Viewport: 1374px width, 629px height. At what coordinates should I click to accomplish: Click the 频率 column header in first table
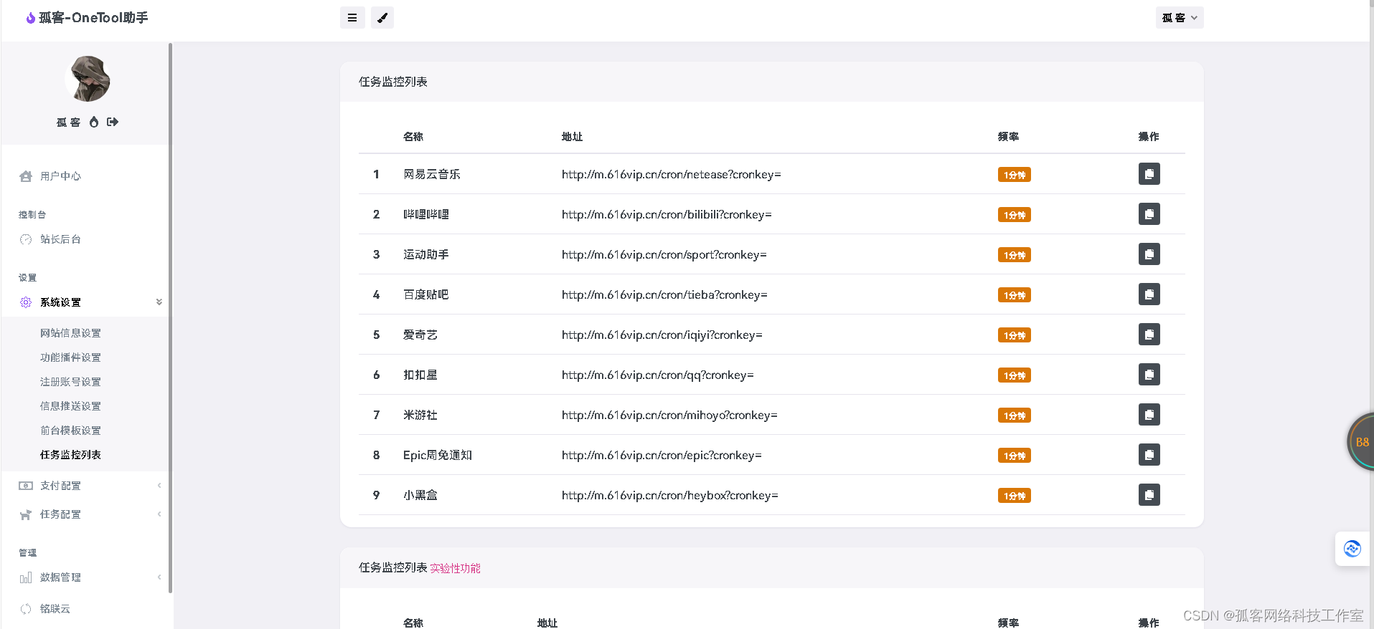[x=1008, y=137]
